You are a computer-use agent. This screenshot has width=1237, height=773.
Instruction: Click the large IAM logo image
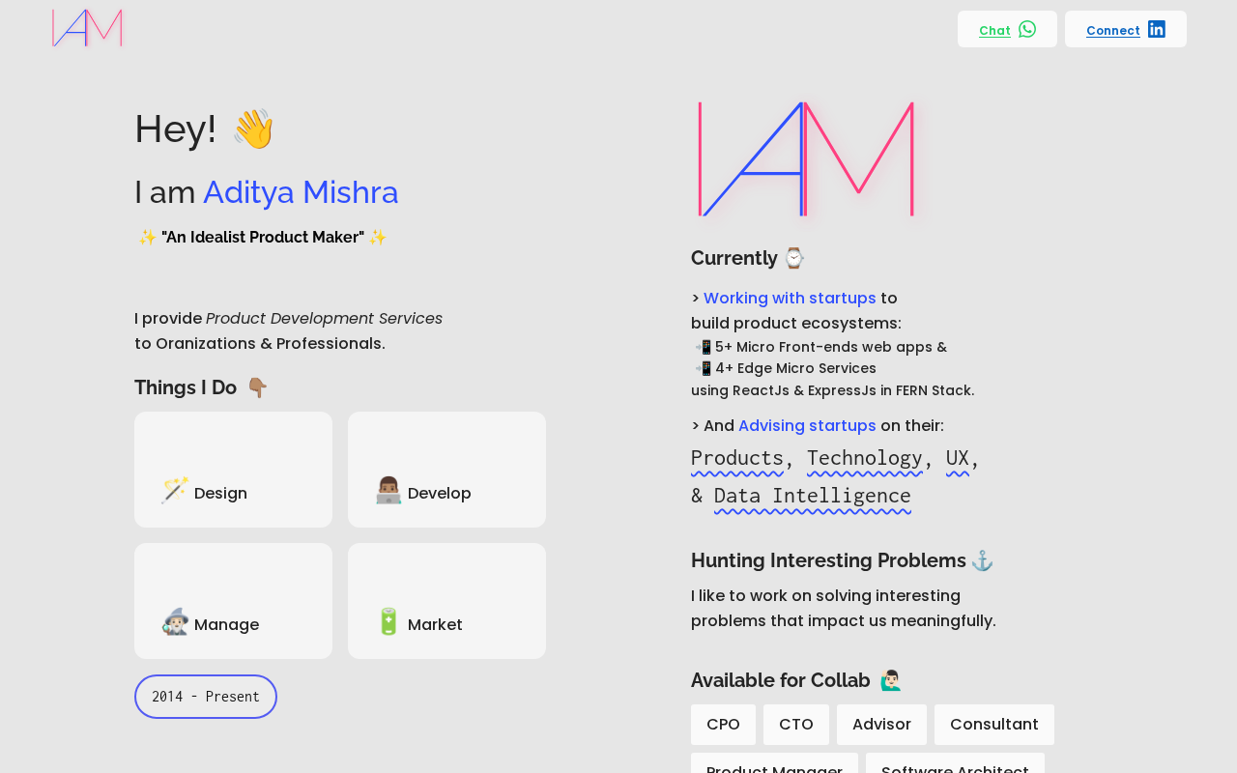pos(806,159)
